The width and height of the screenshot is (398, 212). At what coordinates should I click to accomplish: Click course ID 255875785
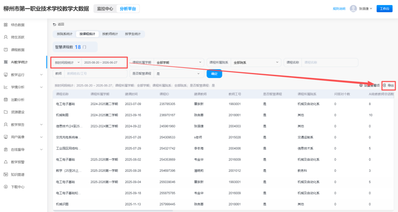[x=167, y=193]
